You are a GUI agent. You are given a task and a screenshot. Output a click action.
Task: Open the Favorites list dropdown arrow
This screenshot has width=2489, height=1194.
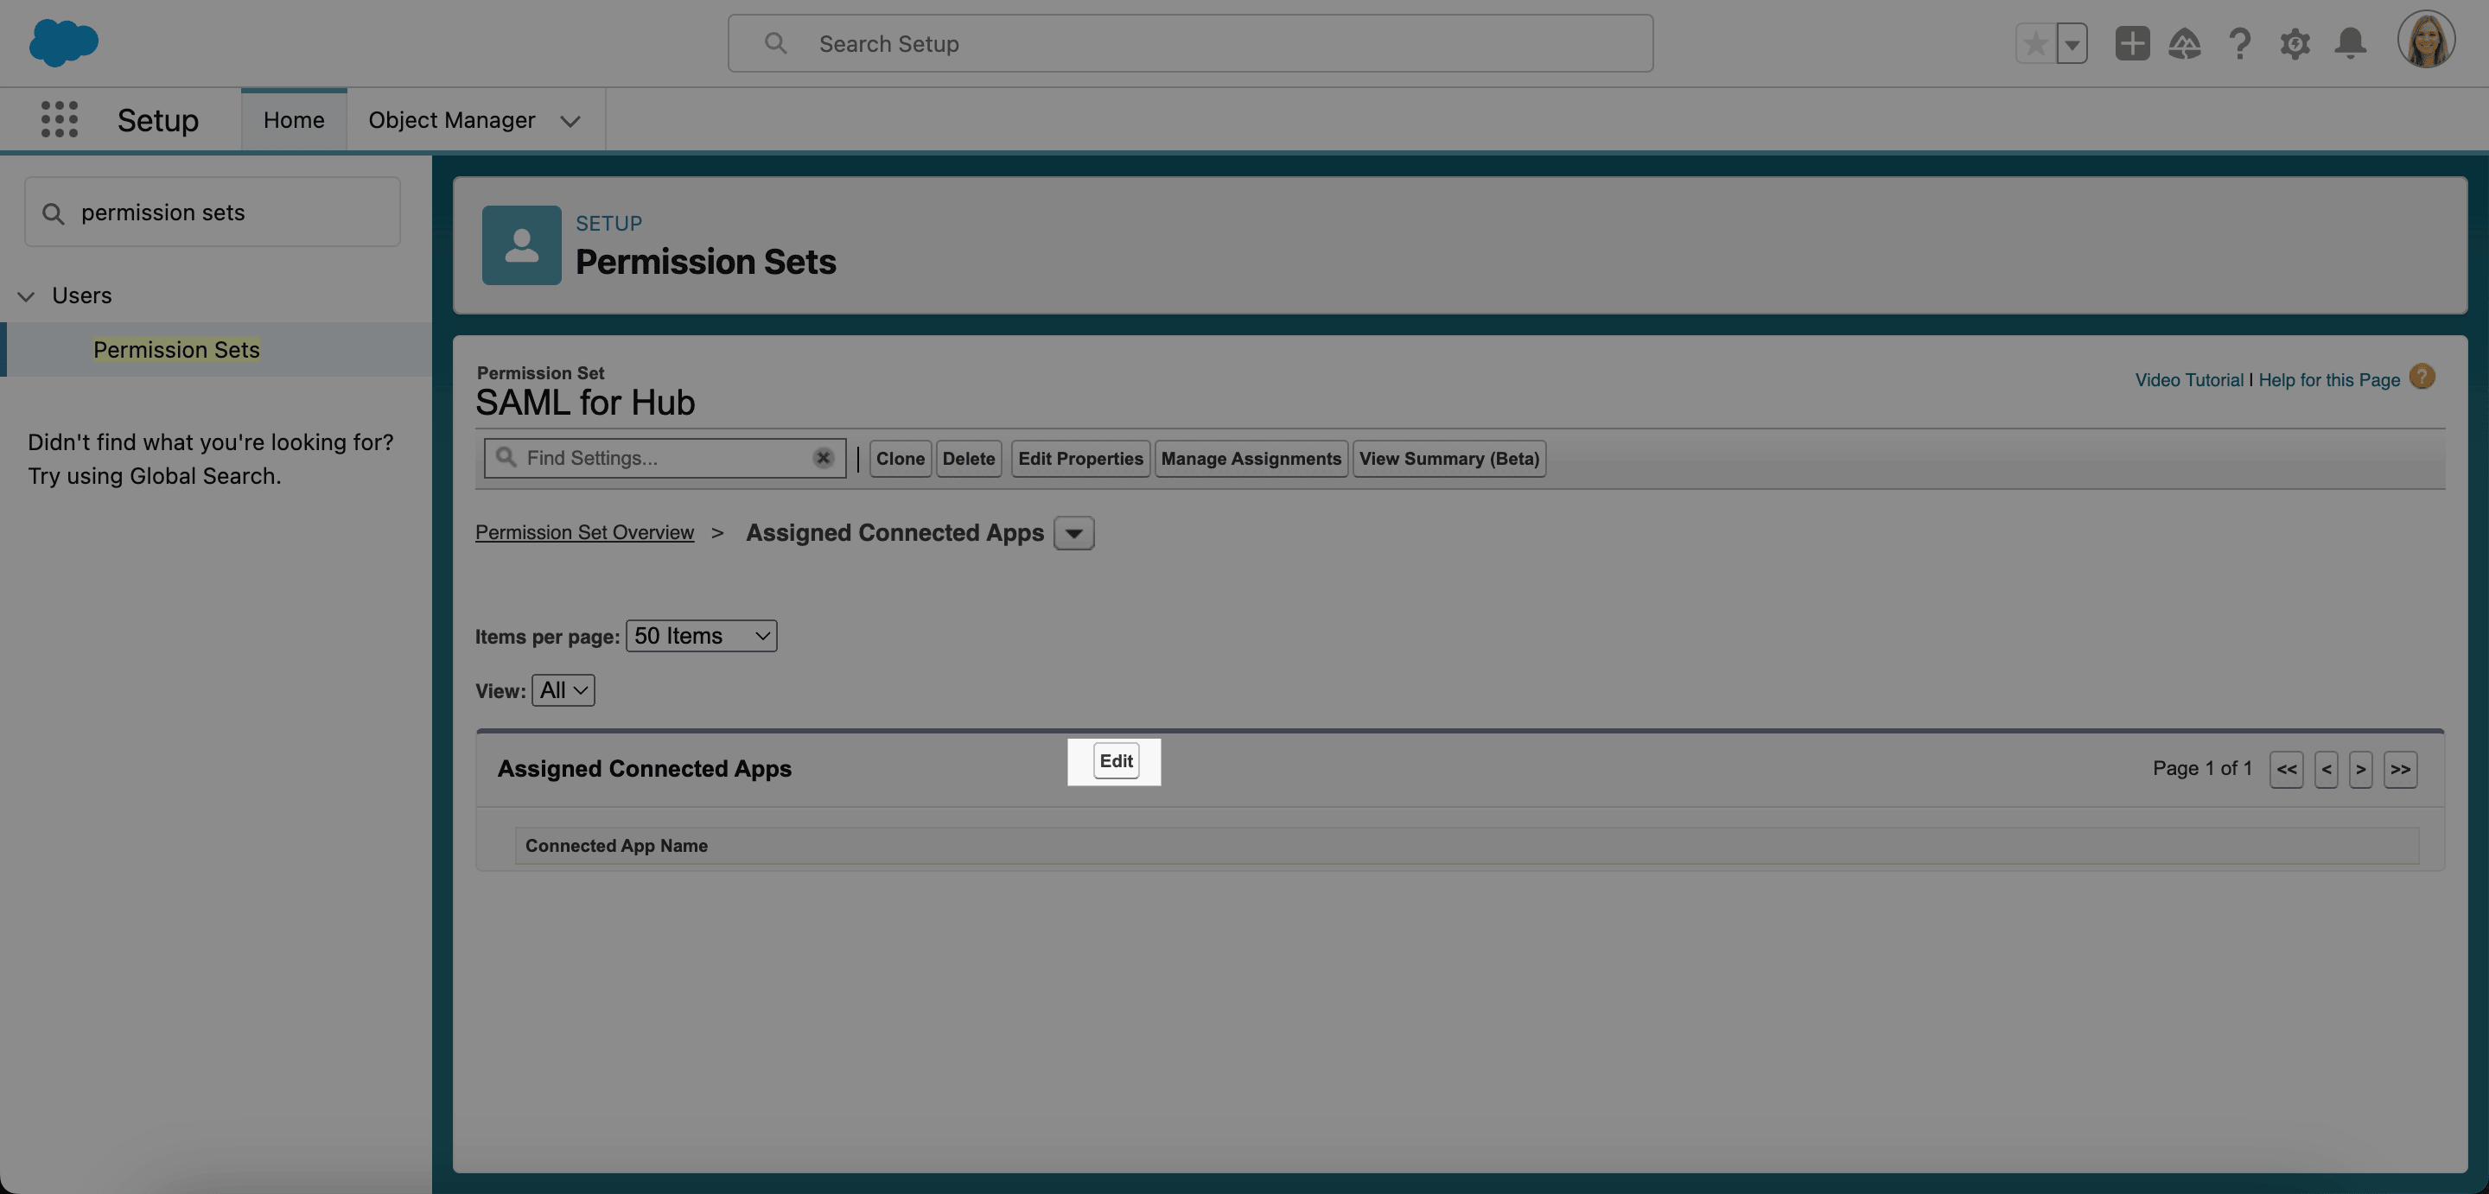(2072, 43)
